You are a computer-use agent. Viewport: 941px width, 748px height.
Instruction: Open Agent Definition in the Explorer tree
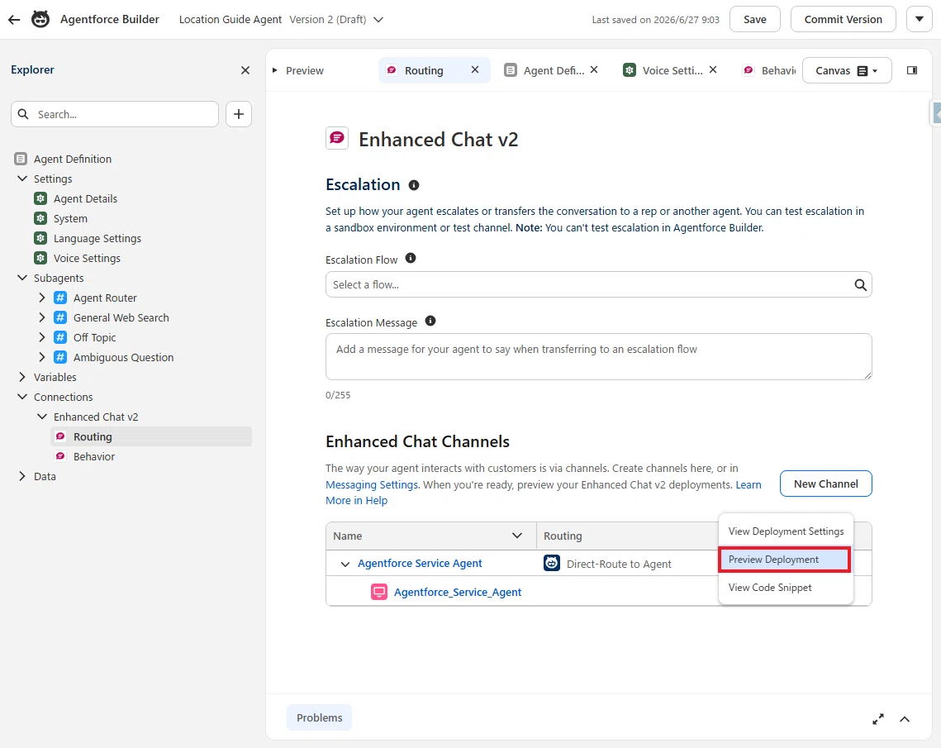click(x=72, y=159)
